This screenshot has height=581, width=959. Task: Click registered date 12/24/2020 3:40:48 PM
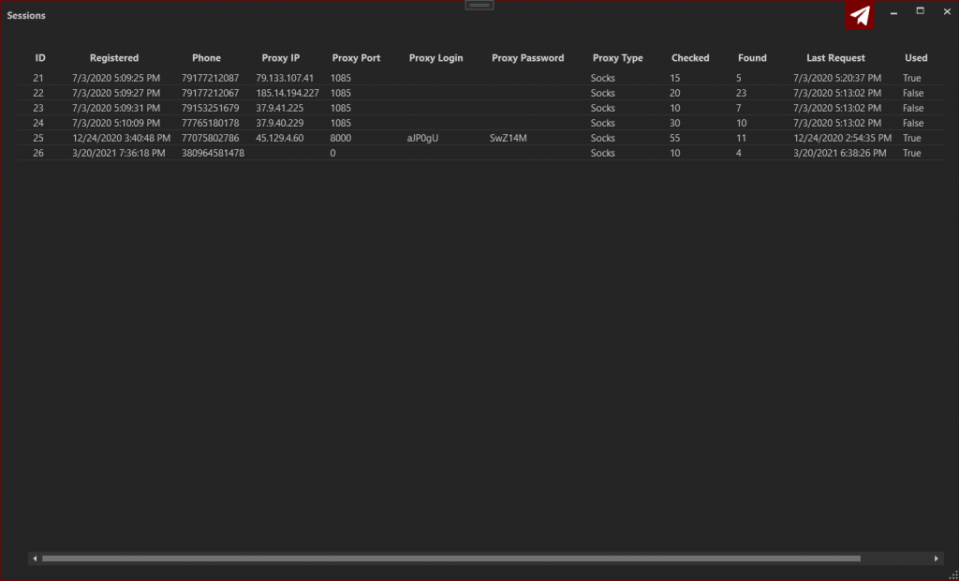pos(121,138)
